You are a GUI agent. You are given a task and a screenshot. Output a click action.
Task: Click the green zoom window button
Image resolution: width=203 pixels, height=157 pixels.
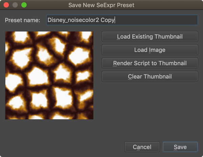24,5
